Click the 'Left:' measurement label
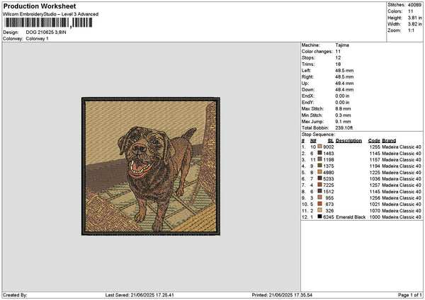425x300 pixels. point(306,71)
